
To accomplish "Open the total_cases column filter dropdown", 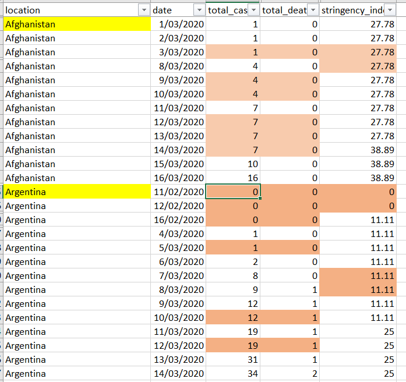I will tap(254, 10).
